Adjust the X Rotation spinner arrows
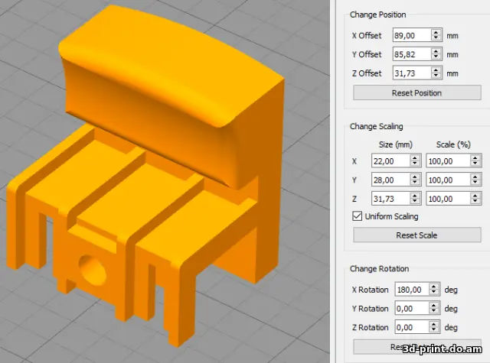The width and height of the screenshot is (490, 363). [435, 289]
